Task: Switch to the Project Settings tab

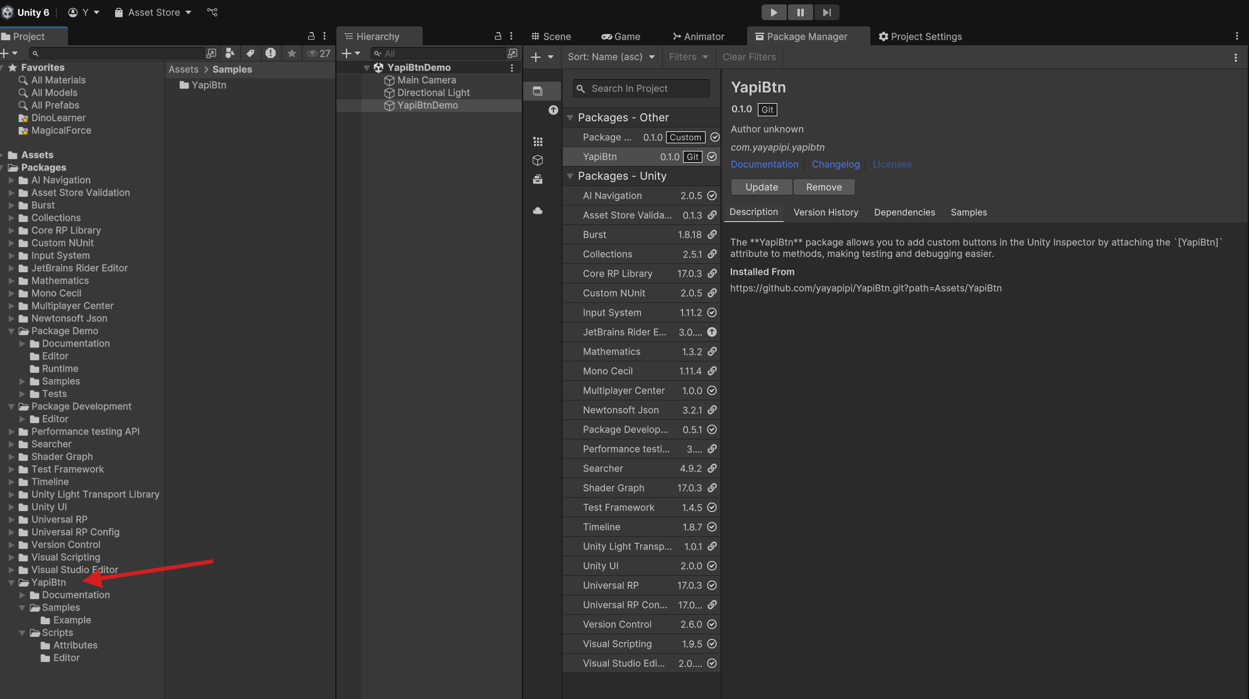Action: 920,36
